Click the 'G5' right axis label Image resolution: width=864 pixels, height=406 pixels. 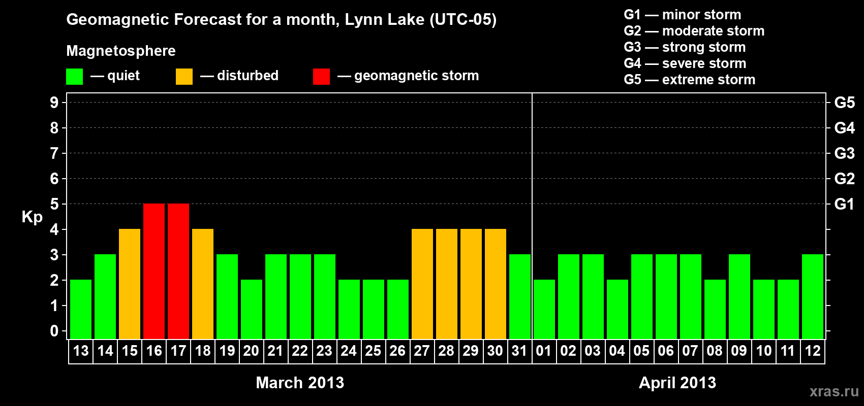845,103
